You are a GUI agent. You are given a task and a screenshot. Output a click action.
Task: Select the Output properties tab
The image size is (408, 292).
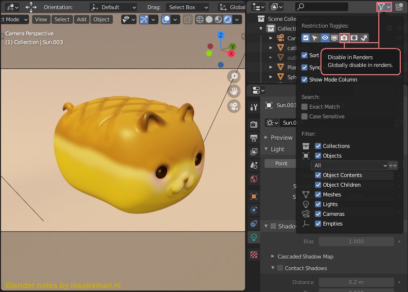pos(253,138)
